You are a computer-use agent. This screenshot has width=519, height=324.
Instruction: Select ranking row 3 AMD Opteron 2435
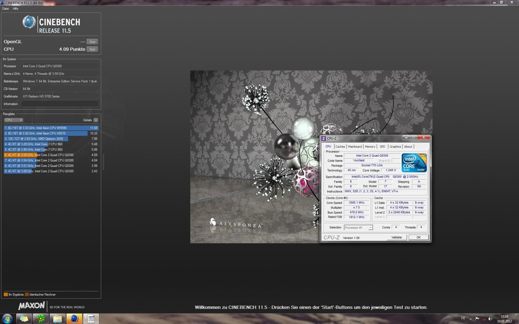51,139
